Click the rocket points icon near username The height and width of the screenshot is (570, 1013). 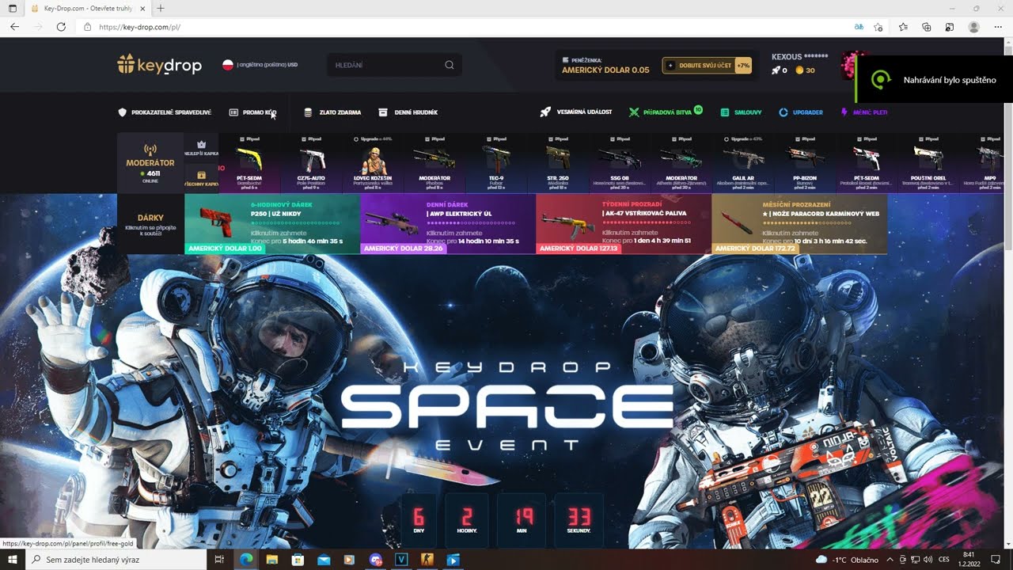(776, 70)
